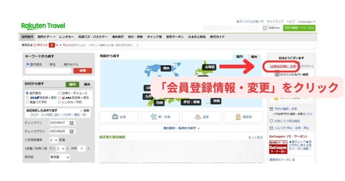Click the もっと見る link

point(255,138)
